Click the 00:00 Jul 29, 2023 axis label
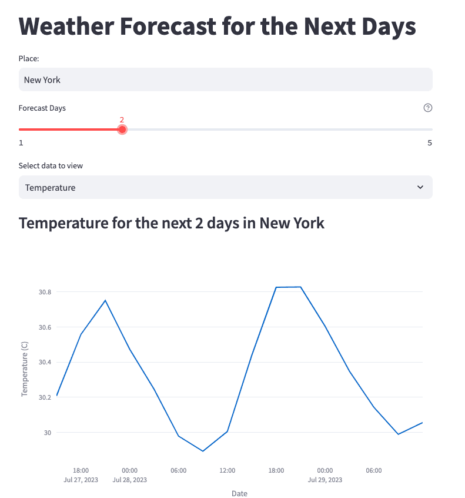 [325, 475]
